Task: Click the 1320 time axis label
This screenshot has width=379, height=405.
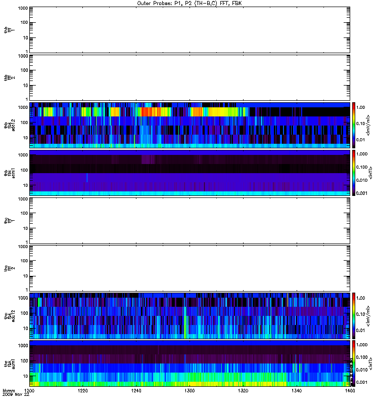Action: click(x=243, y=391)
